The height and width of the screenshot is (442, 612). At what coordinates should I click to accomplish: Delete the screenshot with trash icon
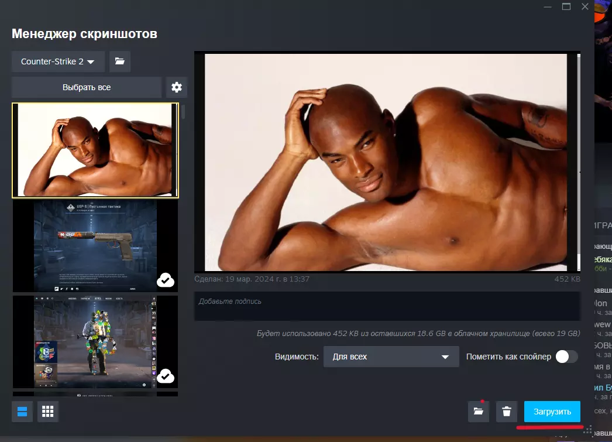[x=506, y=412]
